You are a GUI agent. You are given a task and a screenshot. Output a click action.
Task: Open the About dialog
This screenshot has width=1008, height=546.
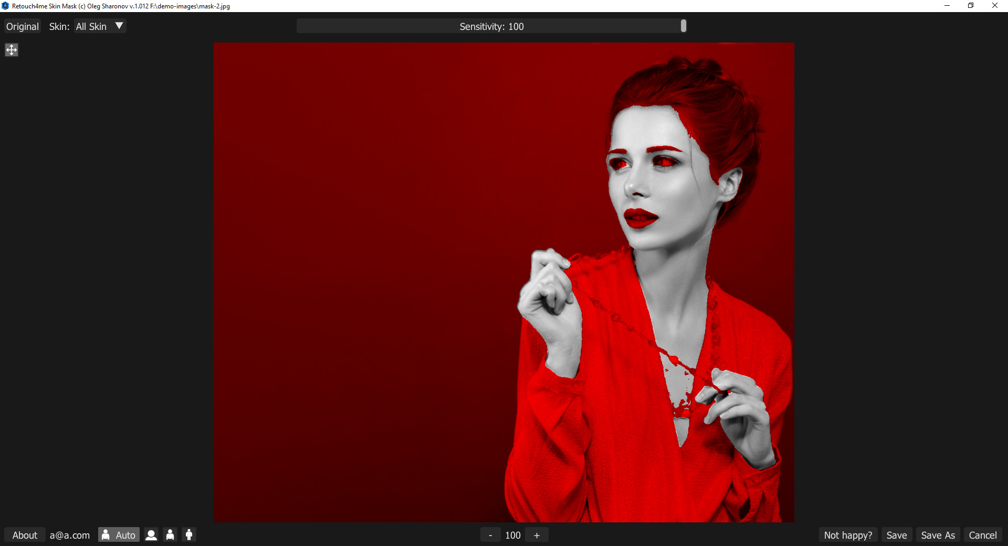[x=25, y=535]
